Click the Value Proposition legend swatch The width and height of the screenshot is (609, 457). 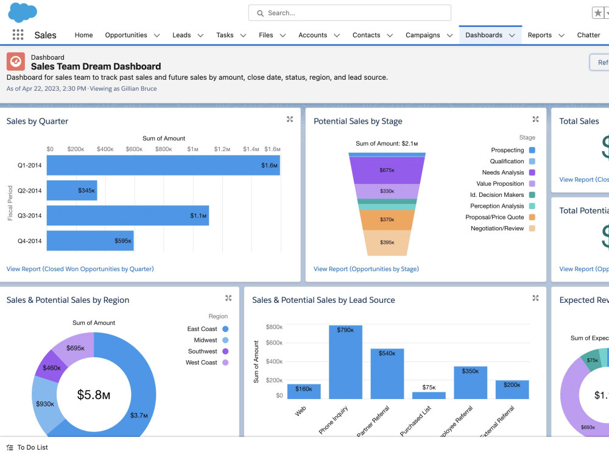[x=532, y=184]
